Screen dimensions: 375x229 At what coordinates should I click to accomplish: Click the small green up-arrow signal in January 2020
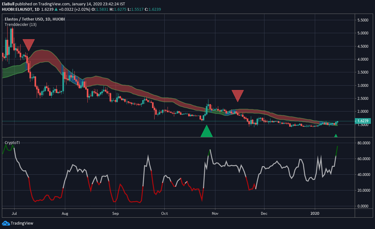[x=336, y=136]
